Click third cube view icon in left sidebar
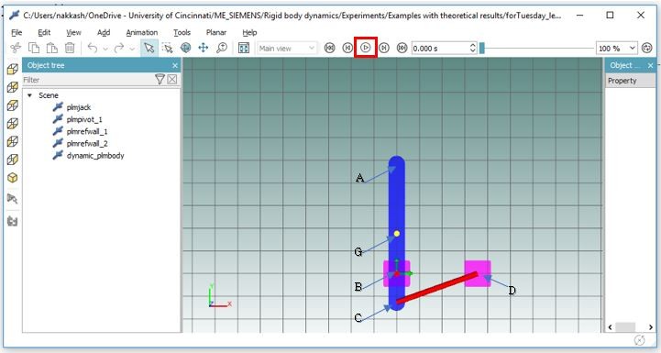 pos(13,105)
